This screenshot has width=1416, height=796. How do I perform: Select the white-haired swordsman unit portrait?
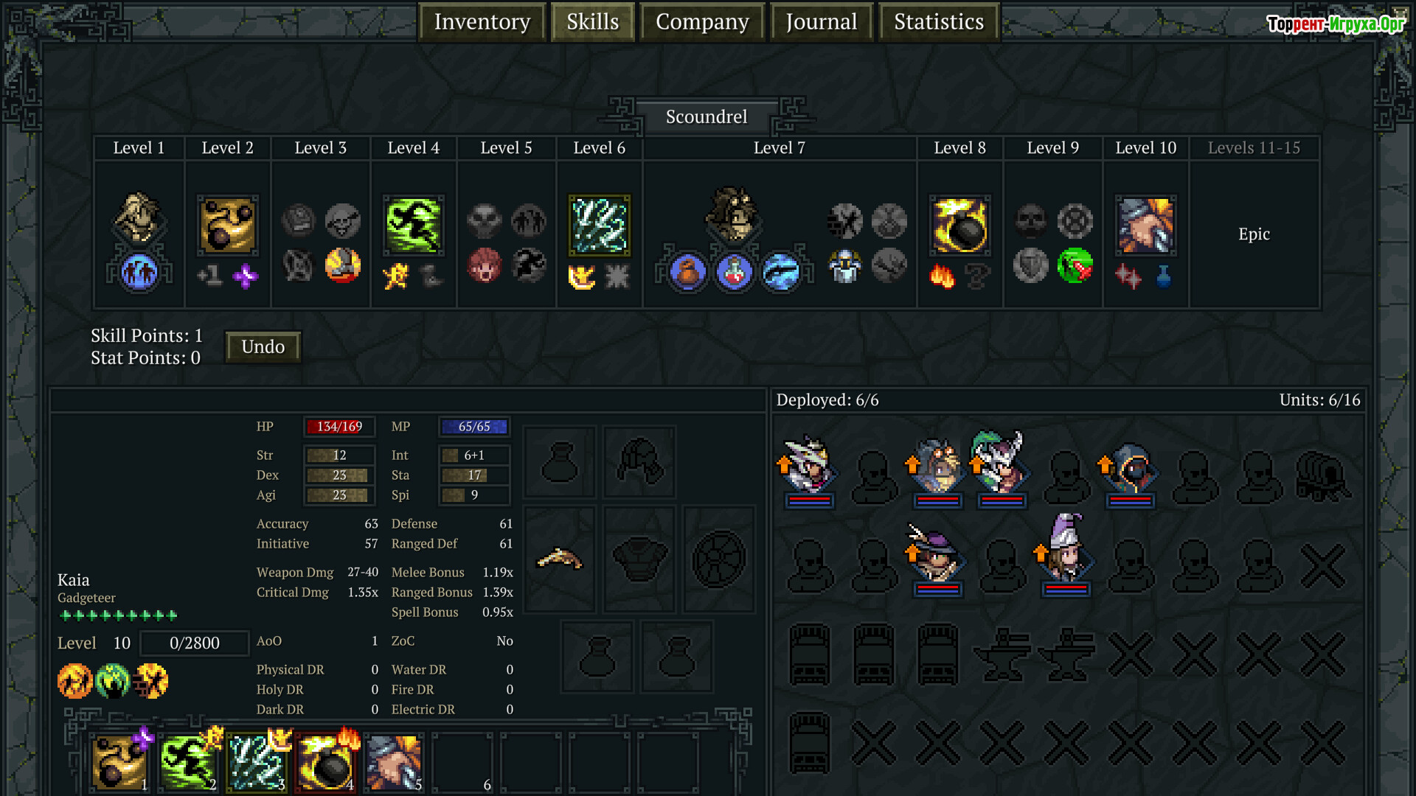coord(809,464)
